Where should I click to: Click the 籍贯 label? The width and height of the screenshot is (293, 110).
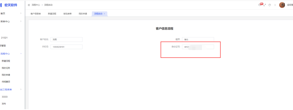(178, 40)
